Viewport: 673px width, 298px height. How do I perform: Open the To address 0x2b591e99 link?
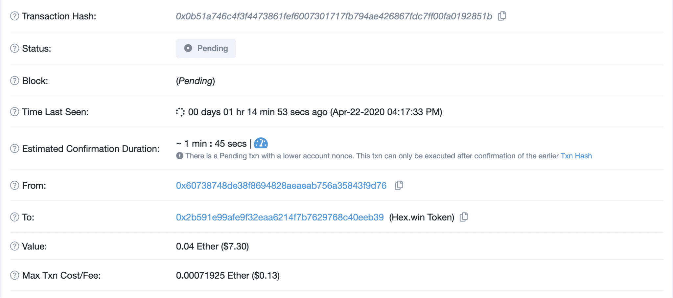click(x=280, y=217)
